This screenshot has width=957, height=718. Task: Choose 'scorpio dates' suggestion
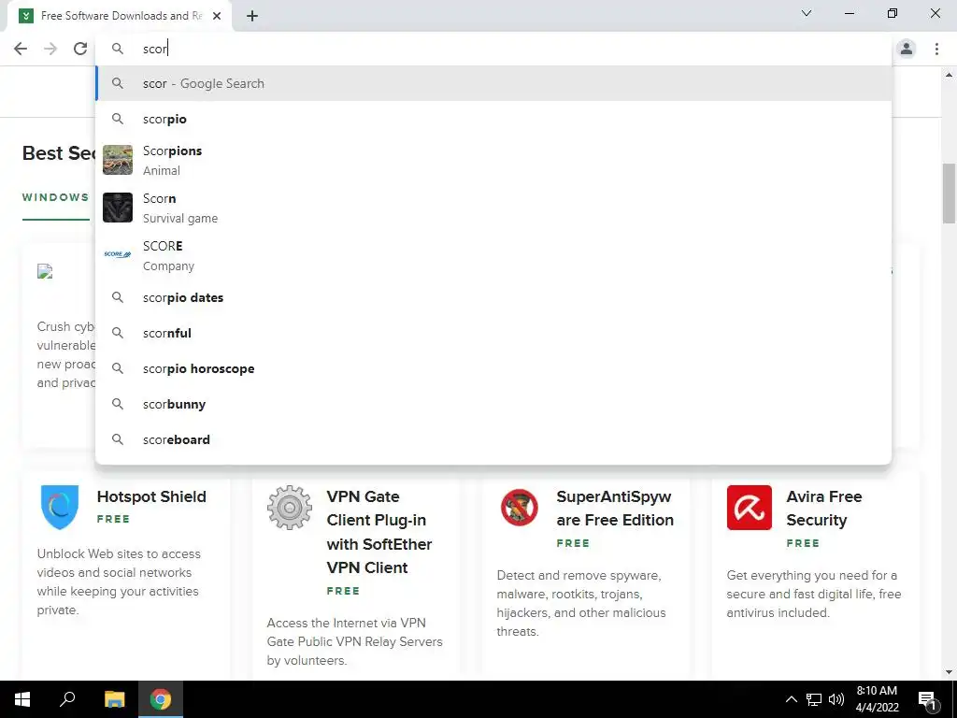pos(493,297)
